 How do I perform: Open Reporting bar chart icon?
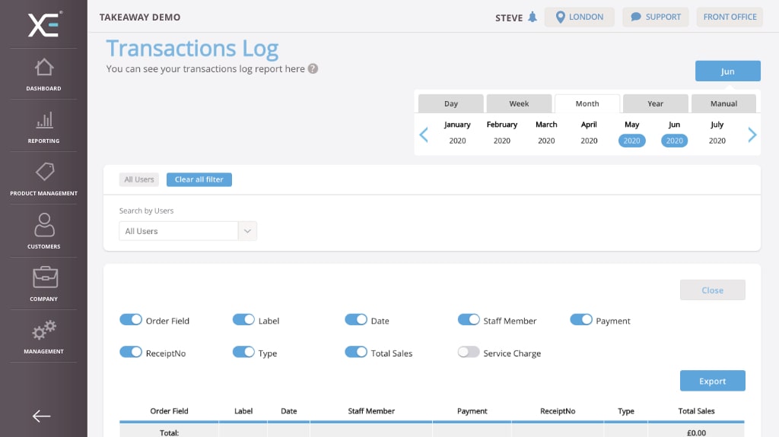(x=43, y=121)
